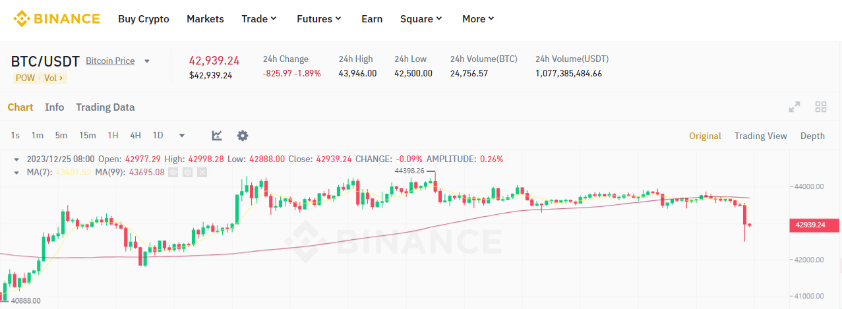Select the 1m interval

(x=38, y=136)
